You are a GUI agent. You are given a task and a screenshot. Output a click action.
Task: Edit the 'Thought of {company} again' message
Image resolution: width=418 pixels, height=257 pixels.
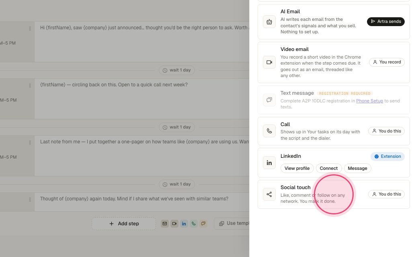tap(142, 202)
